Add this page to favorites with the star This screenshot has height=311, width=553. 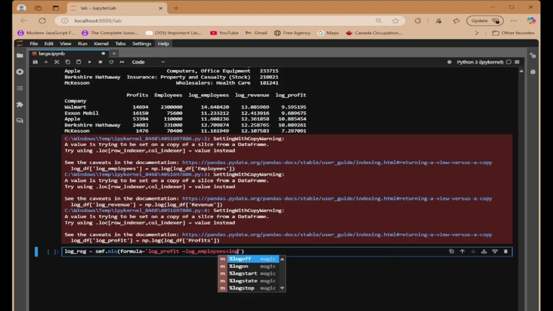point(395,21)
